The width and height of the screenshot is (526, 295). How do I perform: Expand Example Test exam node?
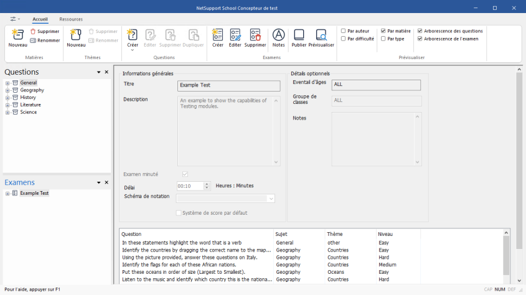click(x=7, y=194)
